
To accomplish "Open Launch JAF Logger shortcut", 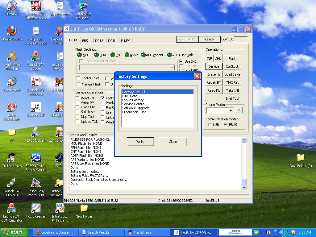I will [x=36, y=61].
